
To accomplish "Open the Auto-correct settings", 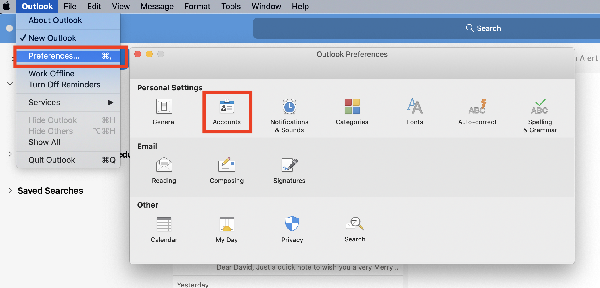I will [x=477, y=112].
